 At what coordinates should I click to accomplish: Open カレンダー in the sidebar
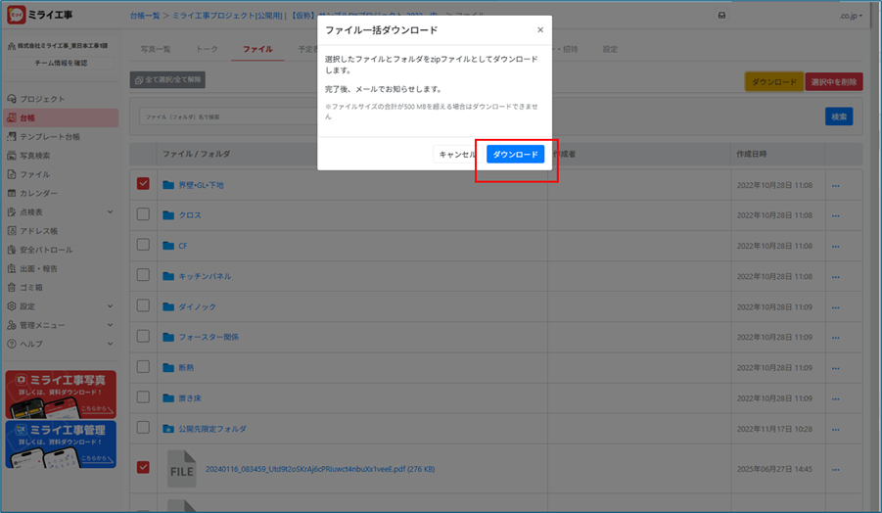tap(39, 193)
